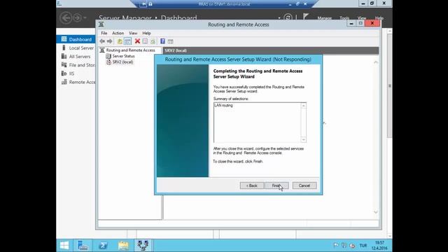
Task: Open the Help menu in Routing and Remote Access
Action: point(146,33)
